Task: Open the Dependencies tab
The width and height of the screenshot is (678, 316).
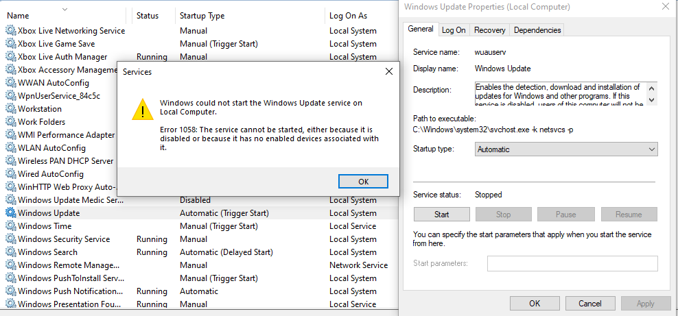Action: pyautogui.click(x=537, y=29)
